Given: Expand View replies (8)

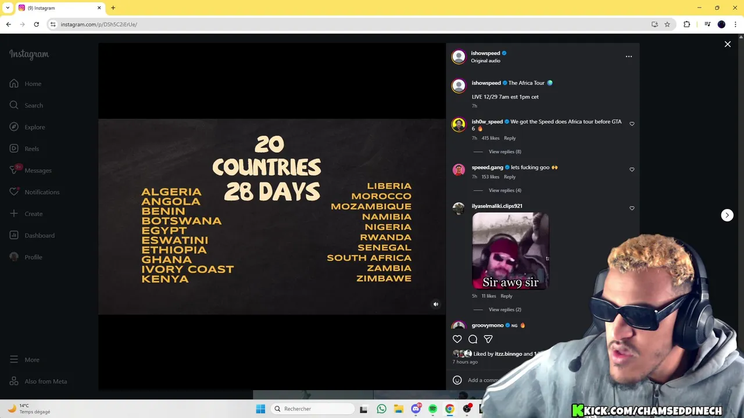Looking at the screenshot, I should pos(505,152).
